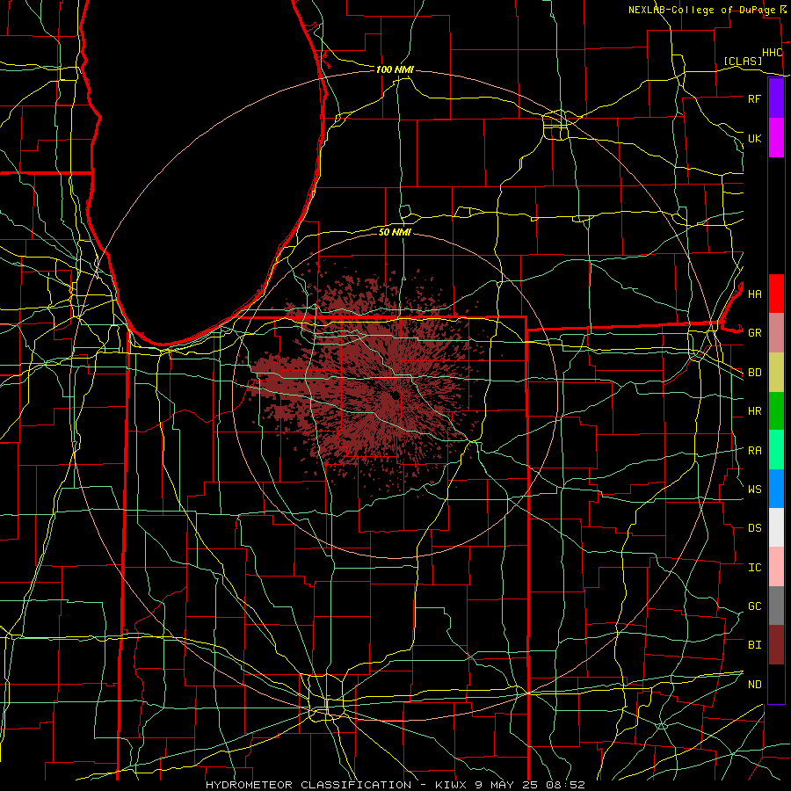
Task: Click the red HA legend swatch
Action: (x=776, y=294)
